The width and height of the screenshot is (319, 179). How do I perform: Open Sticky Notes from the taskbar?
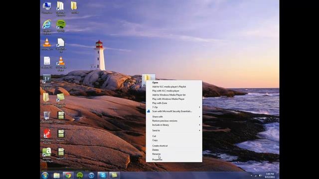[115, 176]
